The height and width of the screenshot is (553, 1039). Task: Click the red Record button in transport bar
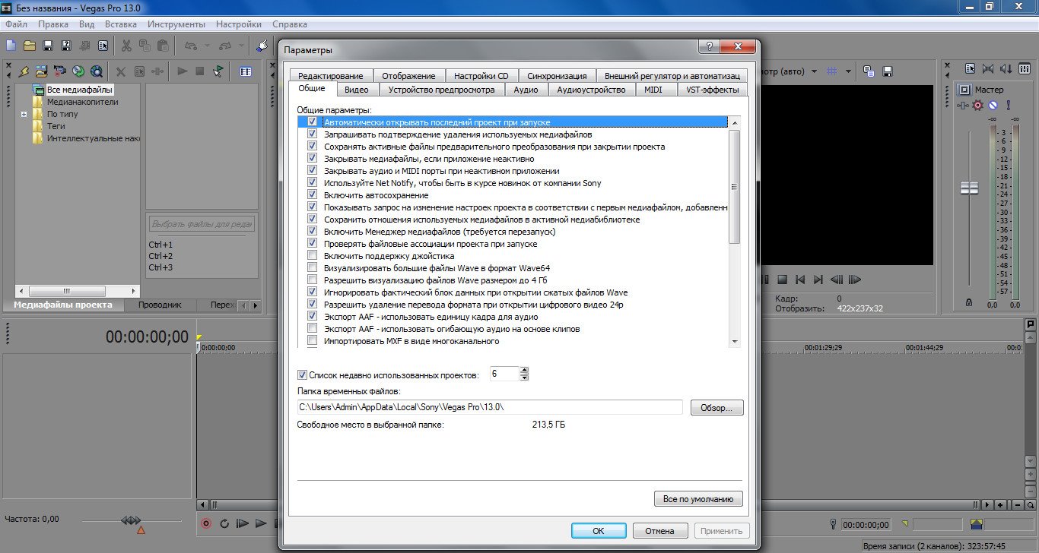206,523
